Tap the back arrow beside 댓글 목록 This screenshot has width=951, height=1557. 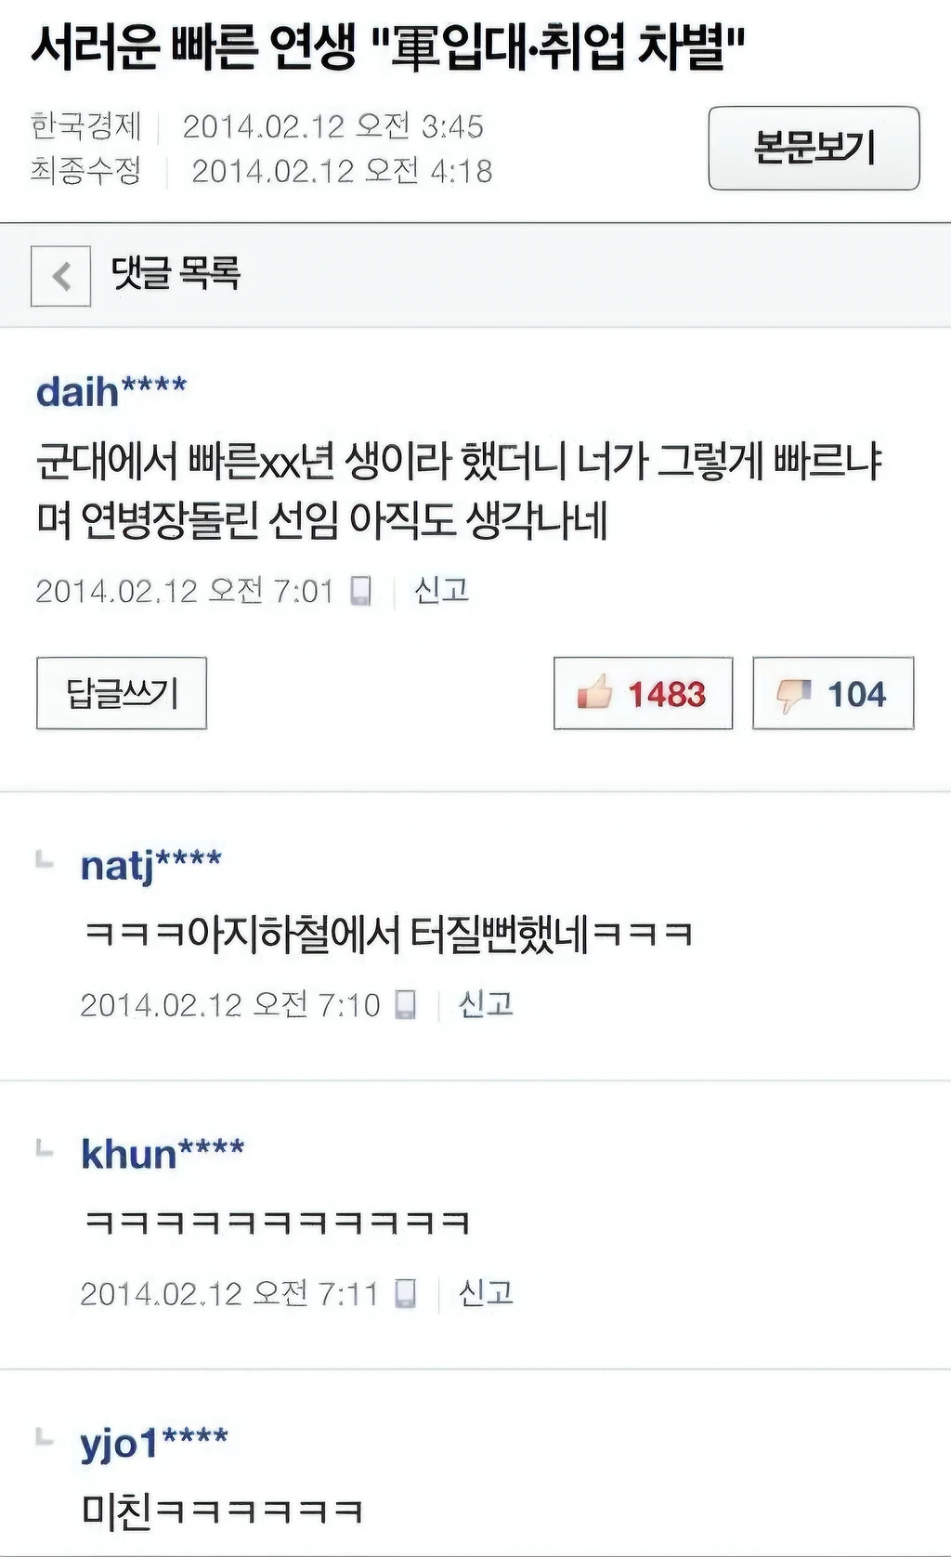point(60,276)
